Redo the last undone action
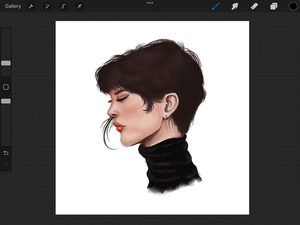300x225 pixels. (x=6, y=164)
